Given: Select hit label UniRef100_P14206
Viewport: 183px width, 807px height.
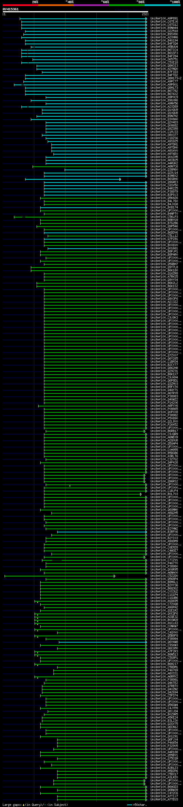Looking at the screenshot, I should pyautogui.click(x=164, y=402).
